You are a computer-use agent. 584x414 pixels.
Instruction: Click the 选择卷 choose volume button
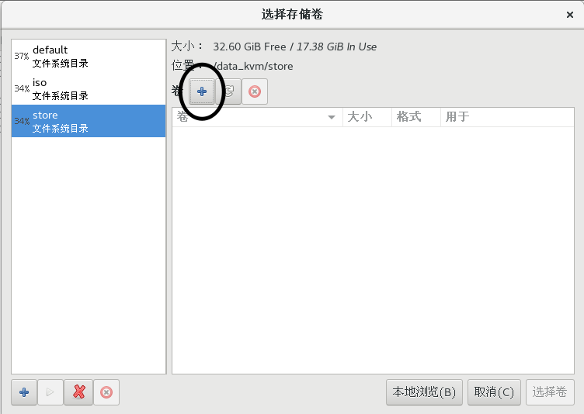(x=550, y=392)
